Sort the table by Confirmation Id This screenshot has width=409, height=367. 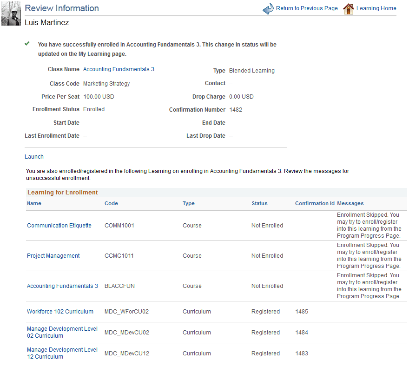pyautogui.click(x=315, y=203)
